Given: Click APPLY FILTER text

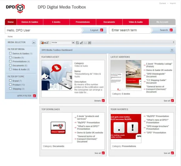Looking at the screenshot, I should (24, 96).
